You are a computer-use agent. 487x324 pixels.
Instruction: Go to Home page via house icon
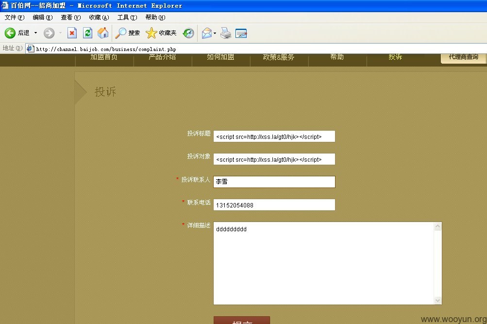pyautogui.click(x=103, y=33)
